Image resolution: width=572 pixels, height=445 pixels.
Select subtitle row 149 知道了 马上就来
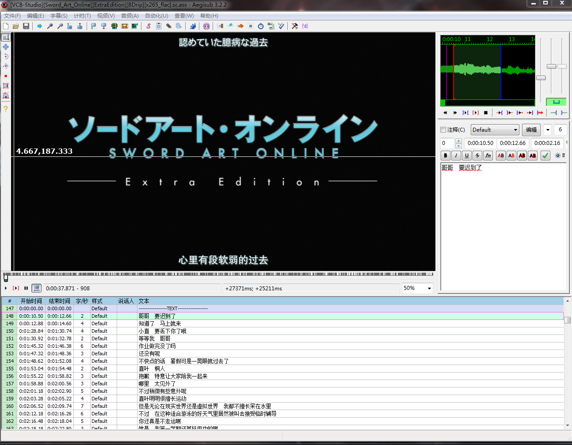pos(282,323)
